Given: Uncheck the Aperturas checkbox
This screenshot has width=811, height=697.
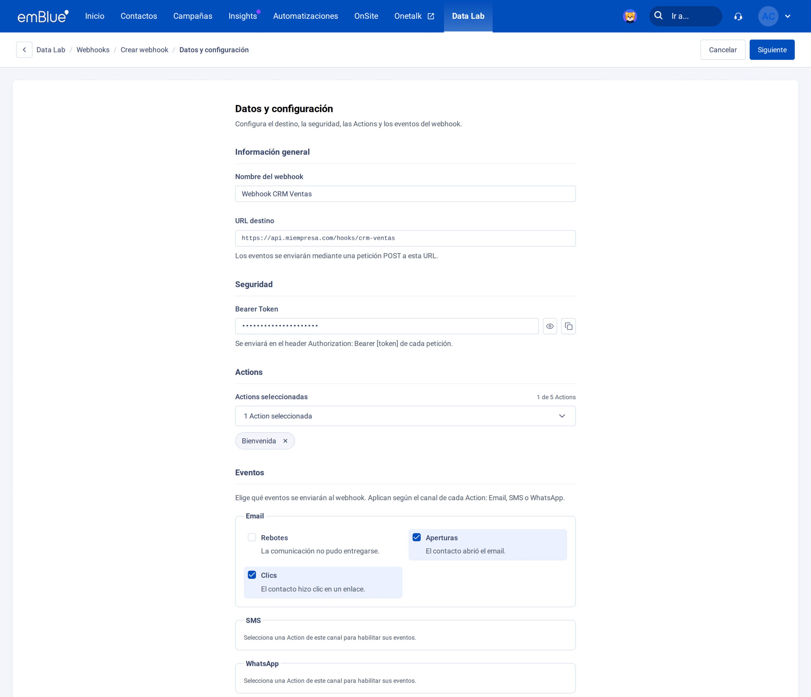Looking at the screenshot, I should 417,537.
